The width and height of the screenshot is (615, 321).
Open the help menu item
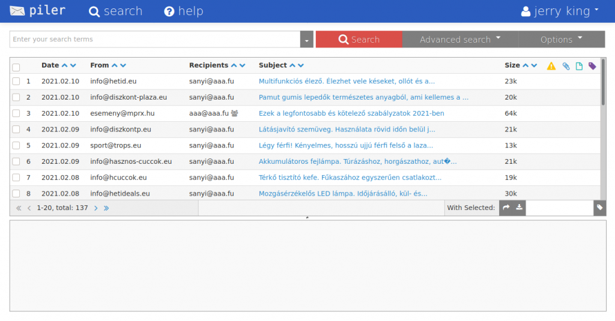184,11
